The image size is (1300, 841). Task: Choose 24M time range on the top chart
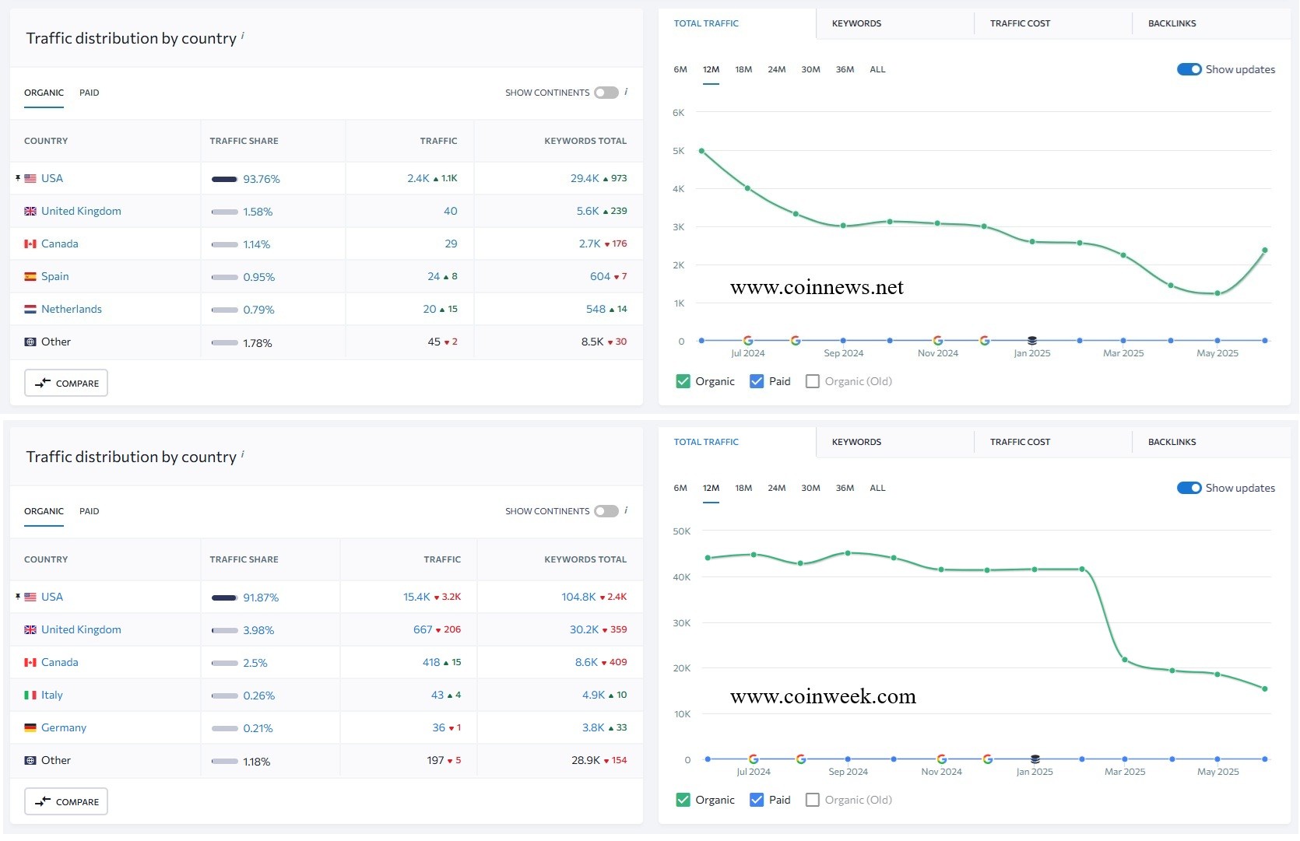click(776, 69)
